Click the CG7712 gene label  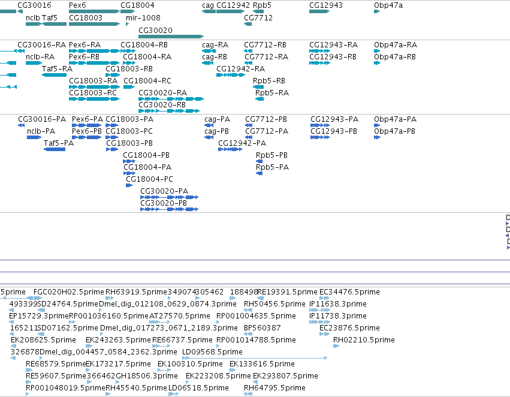click(258, 17)
